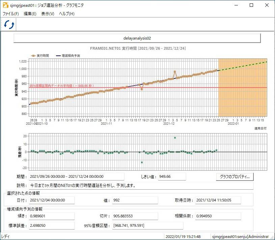Click the red 95% confidence mean label
The width and height of the screenshot is (275, 240).
coord(62,86)
